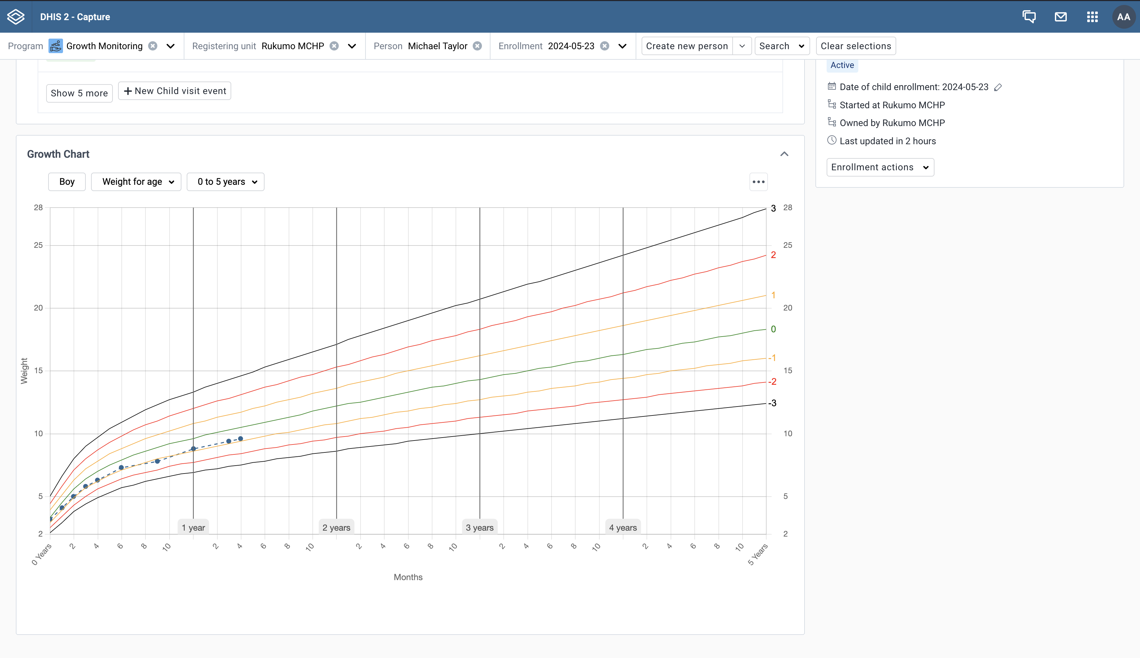Click the last data point on chart
This screenshot has height=658, width=1140.
pyautogui.click(x=241, y=439)
